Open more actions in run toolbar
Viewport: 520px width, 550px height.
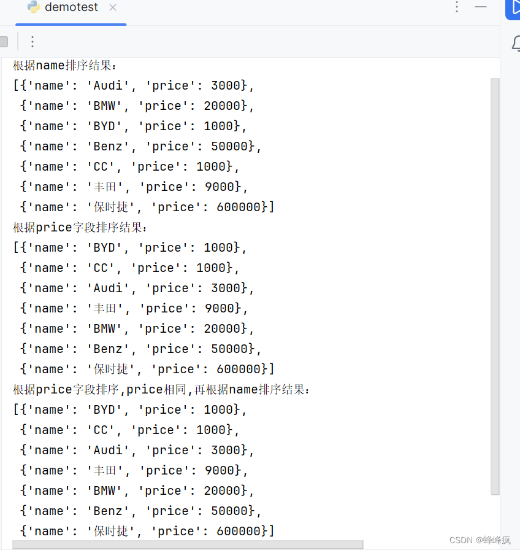coord(32,42)
